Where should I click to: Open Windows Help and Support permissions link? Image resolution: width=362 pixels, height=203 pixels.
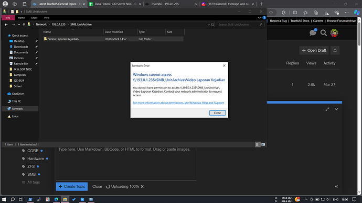178,103
